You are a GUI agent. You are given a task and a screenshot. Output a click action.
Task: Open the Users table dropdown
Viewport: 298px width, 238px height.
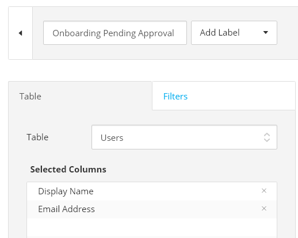tap(184, 137)
